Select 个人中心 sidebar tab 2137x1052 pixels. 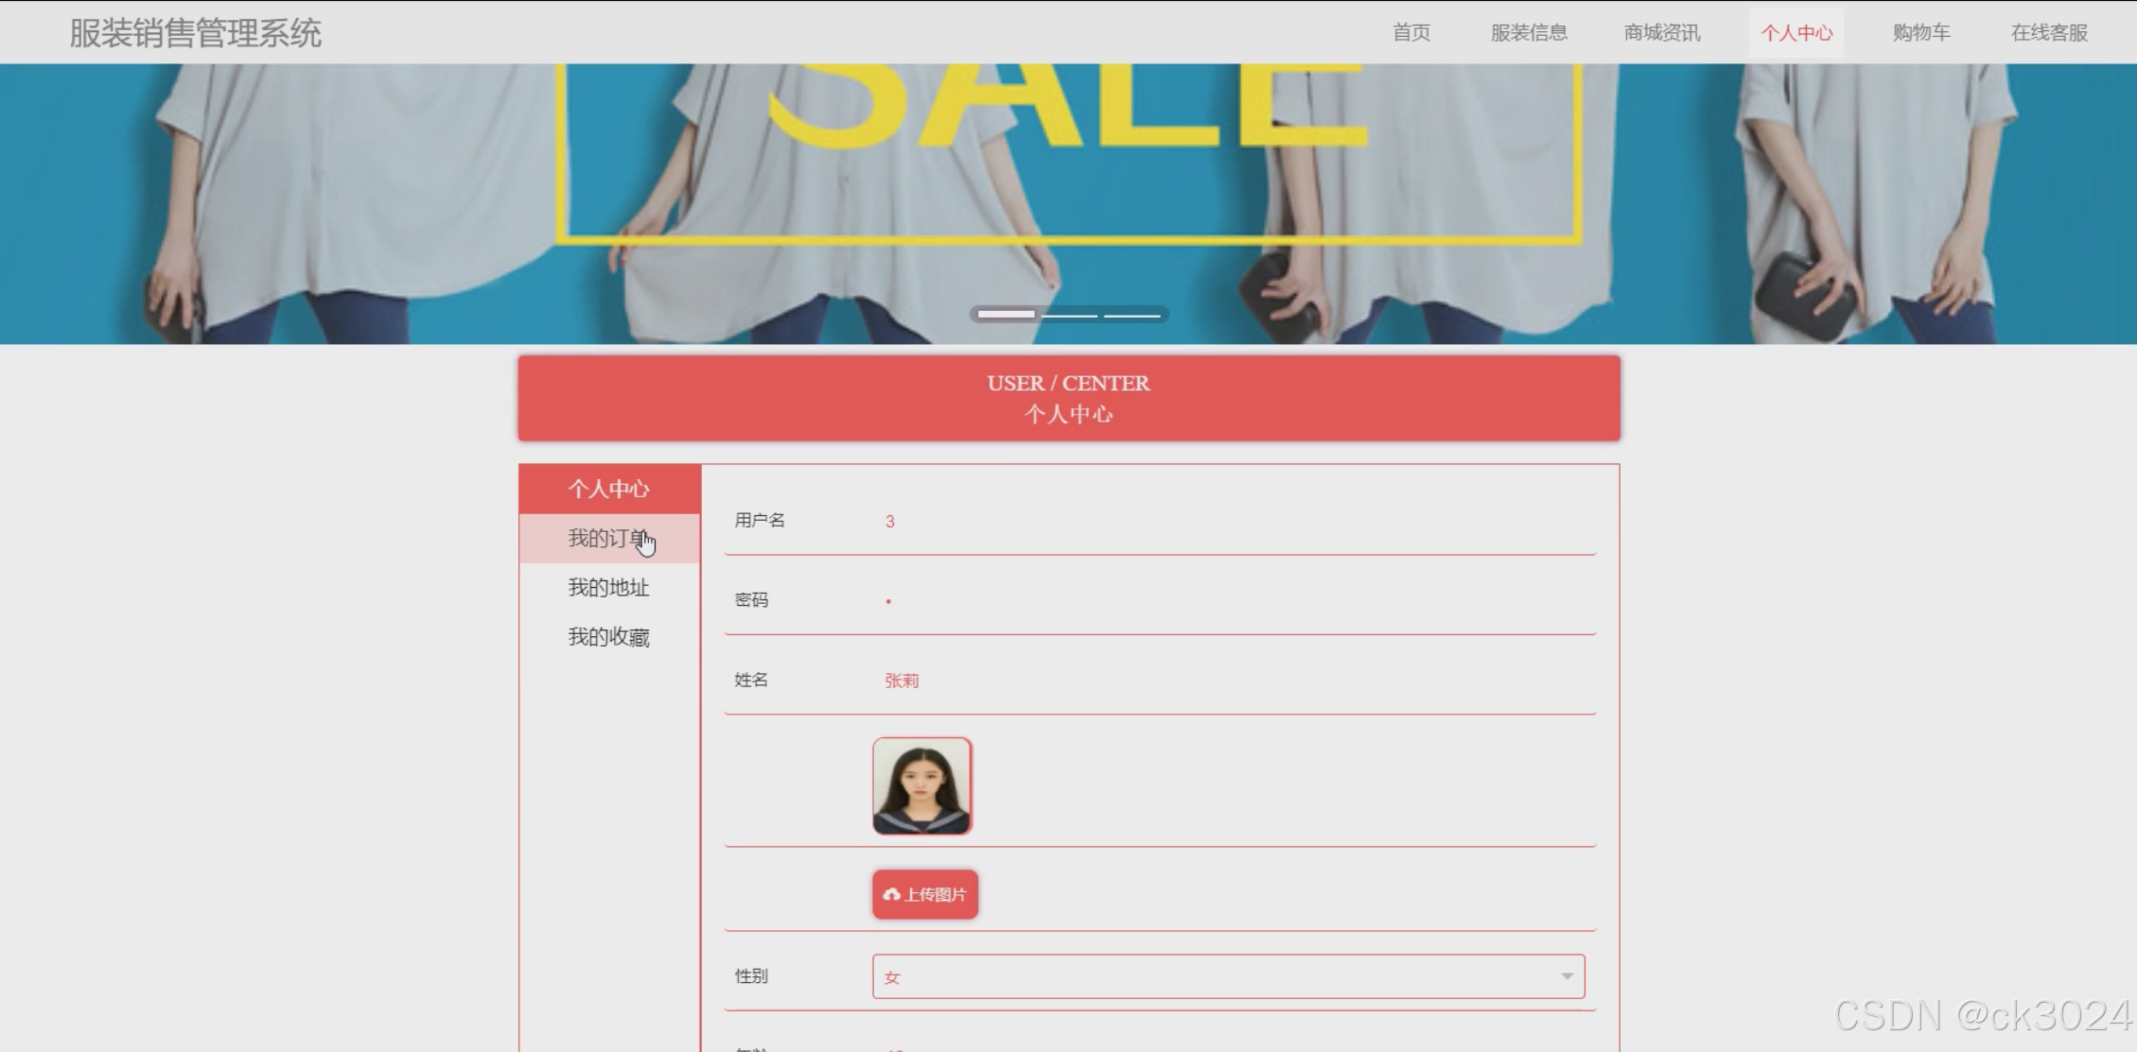tap(608, 489)
